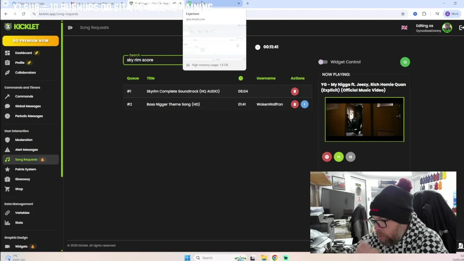
Task: Open the browser tab search dropdown
Action: pyautogui.click(x=5, y=4)
